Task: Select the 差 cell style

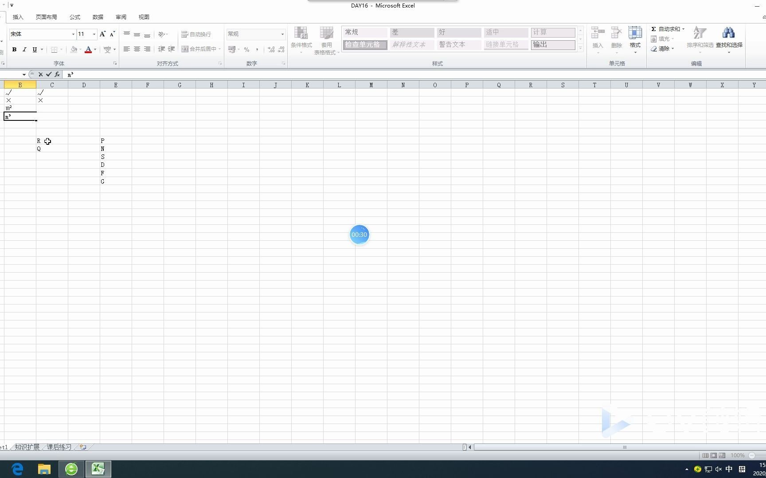Action: coord(412,32)
